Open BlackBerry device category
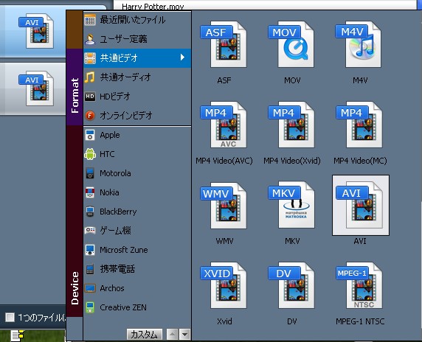 (137, 212)
